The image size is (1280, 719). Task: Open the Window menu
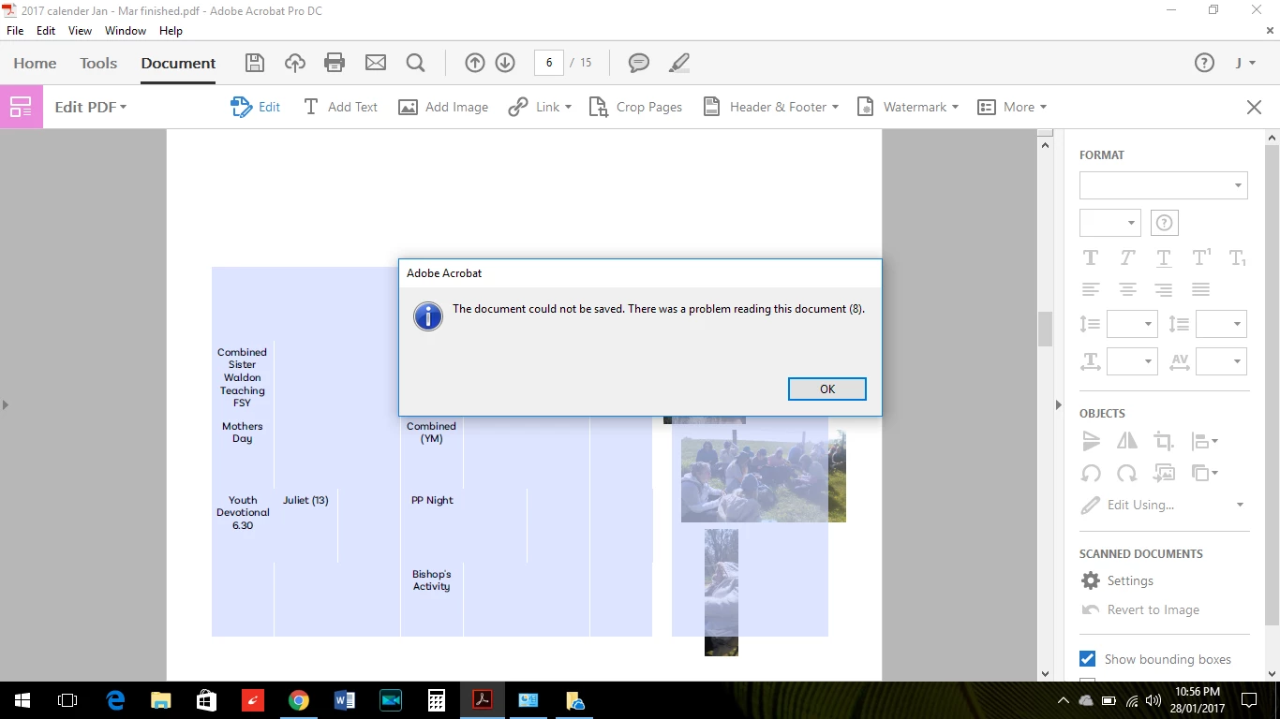[x=126, y=30]
